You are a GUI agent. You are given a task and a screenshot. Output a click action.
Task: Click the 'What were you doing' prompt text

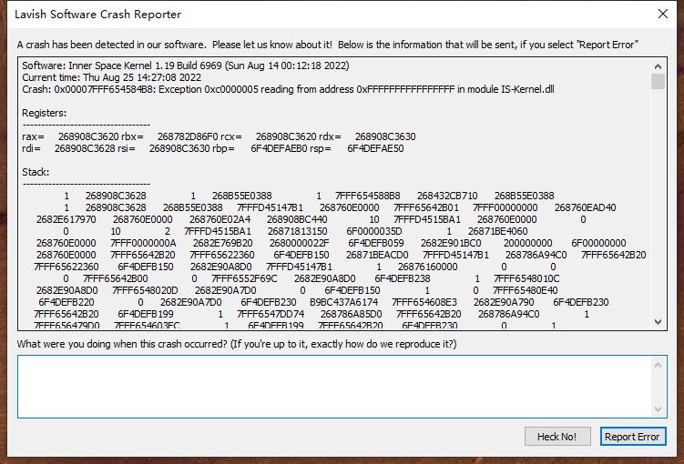[237, 344]
